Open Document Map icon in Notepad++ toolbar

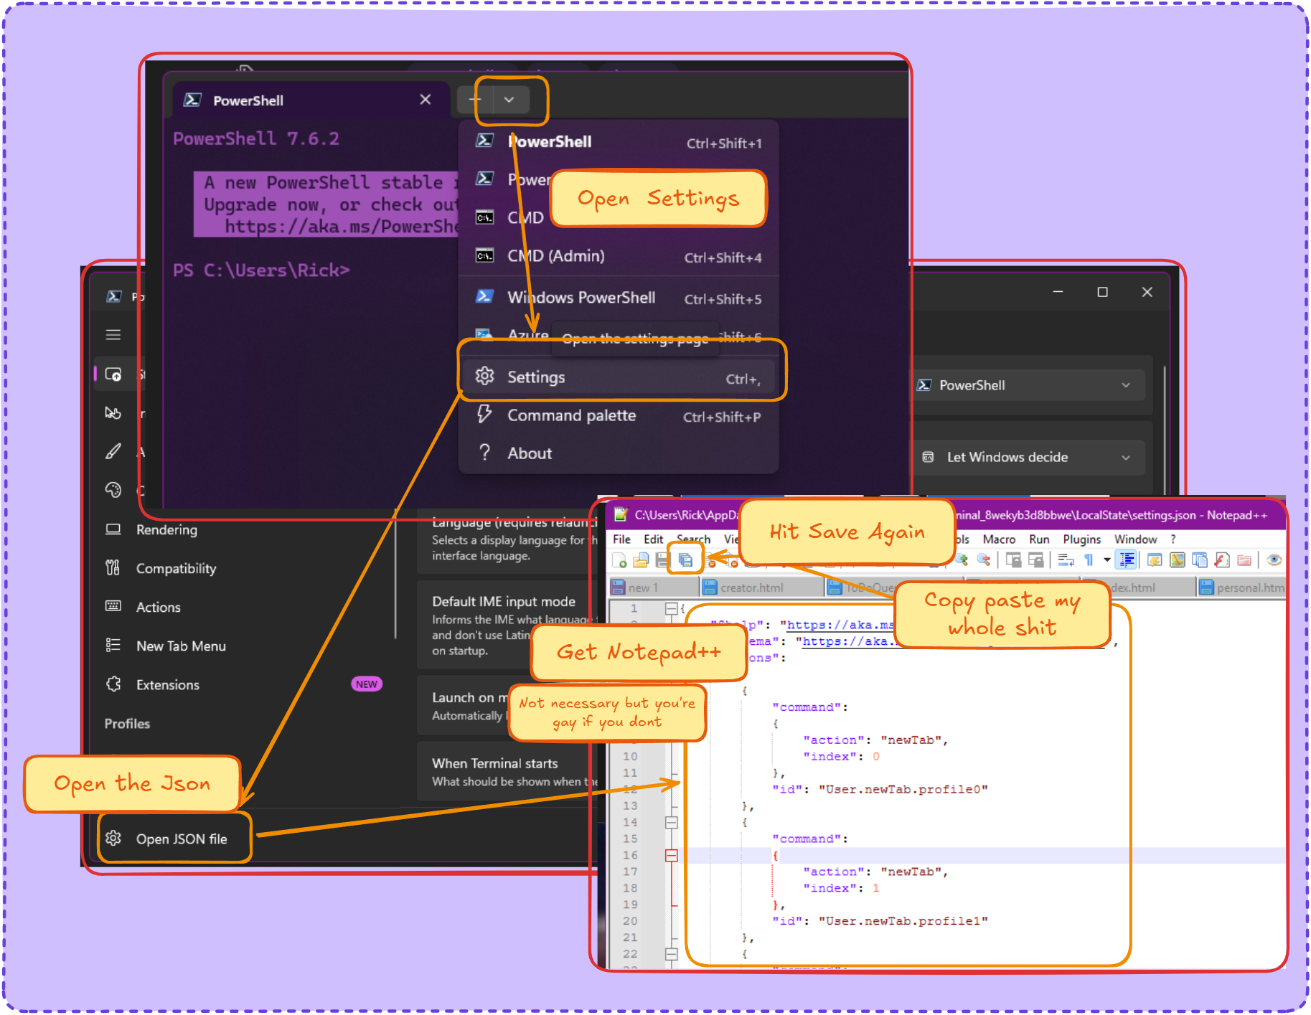[1177, 560]
